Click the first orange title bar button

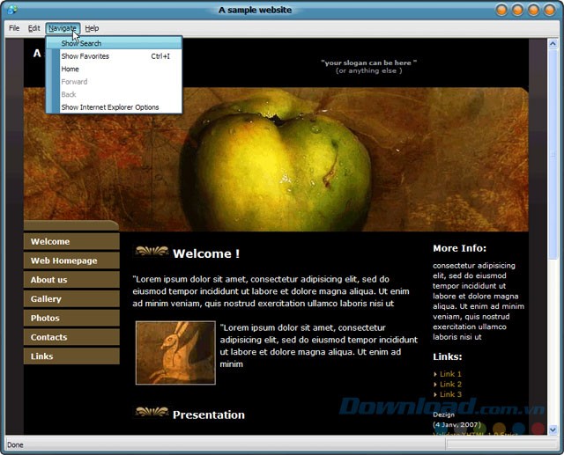point(501,10)
